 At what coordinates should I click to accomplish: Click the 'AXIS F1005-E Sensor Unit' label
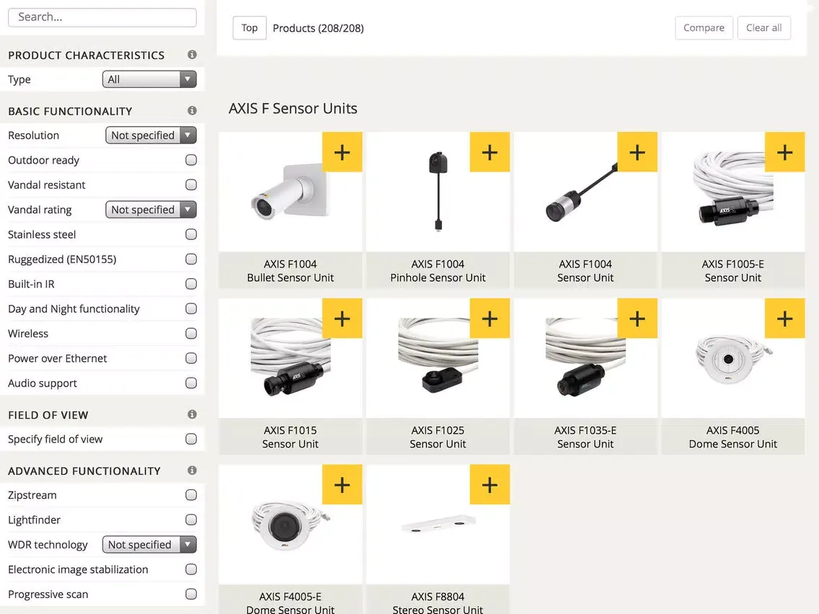732,270
